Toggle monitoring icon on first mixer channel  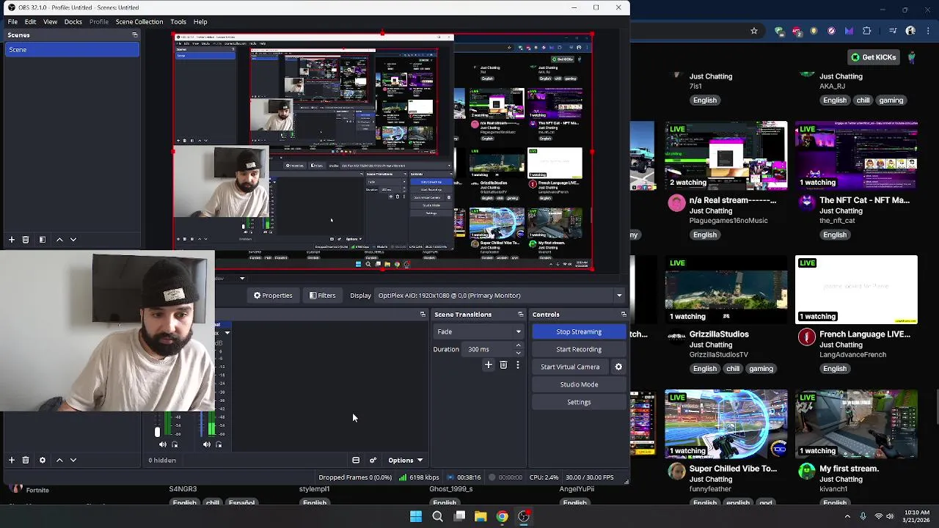pos(175,444)
